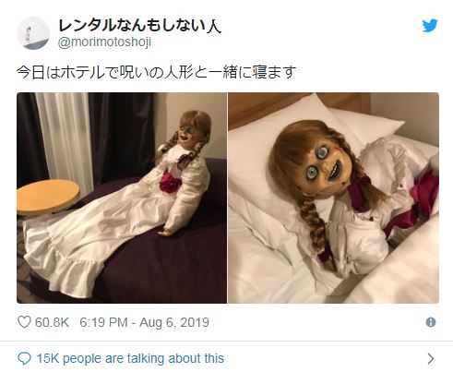Open the tweet info circle icon

(431, 322)
